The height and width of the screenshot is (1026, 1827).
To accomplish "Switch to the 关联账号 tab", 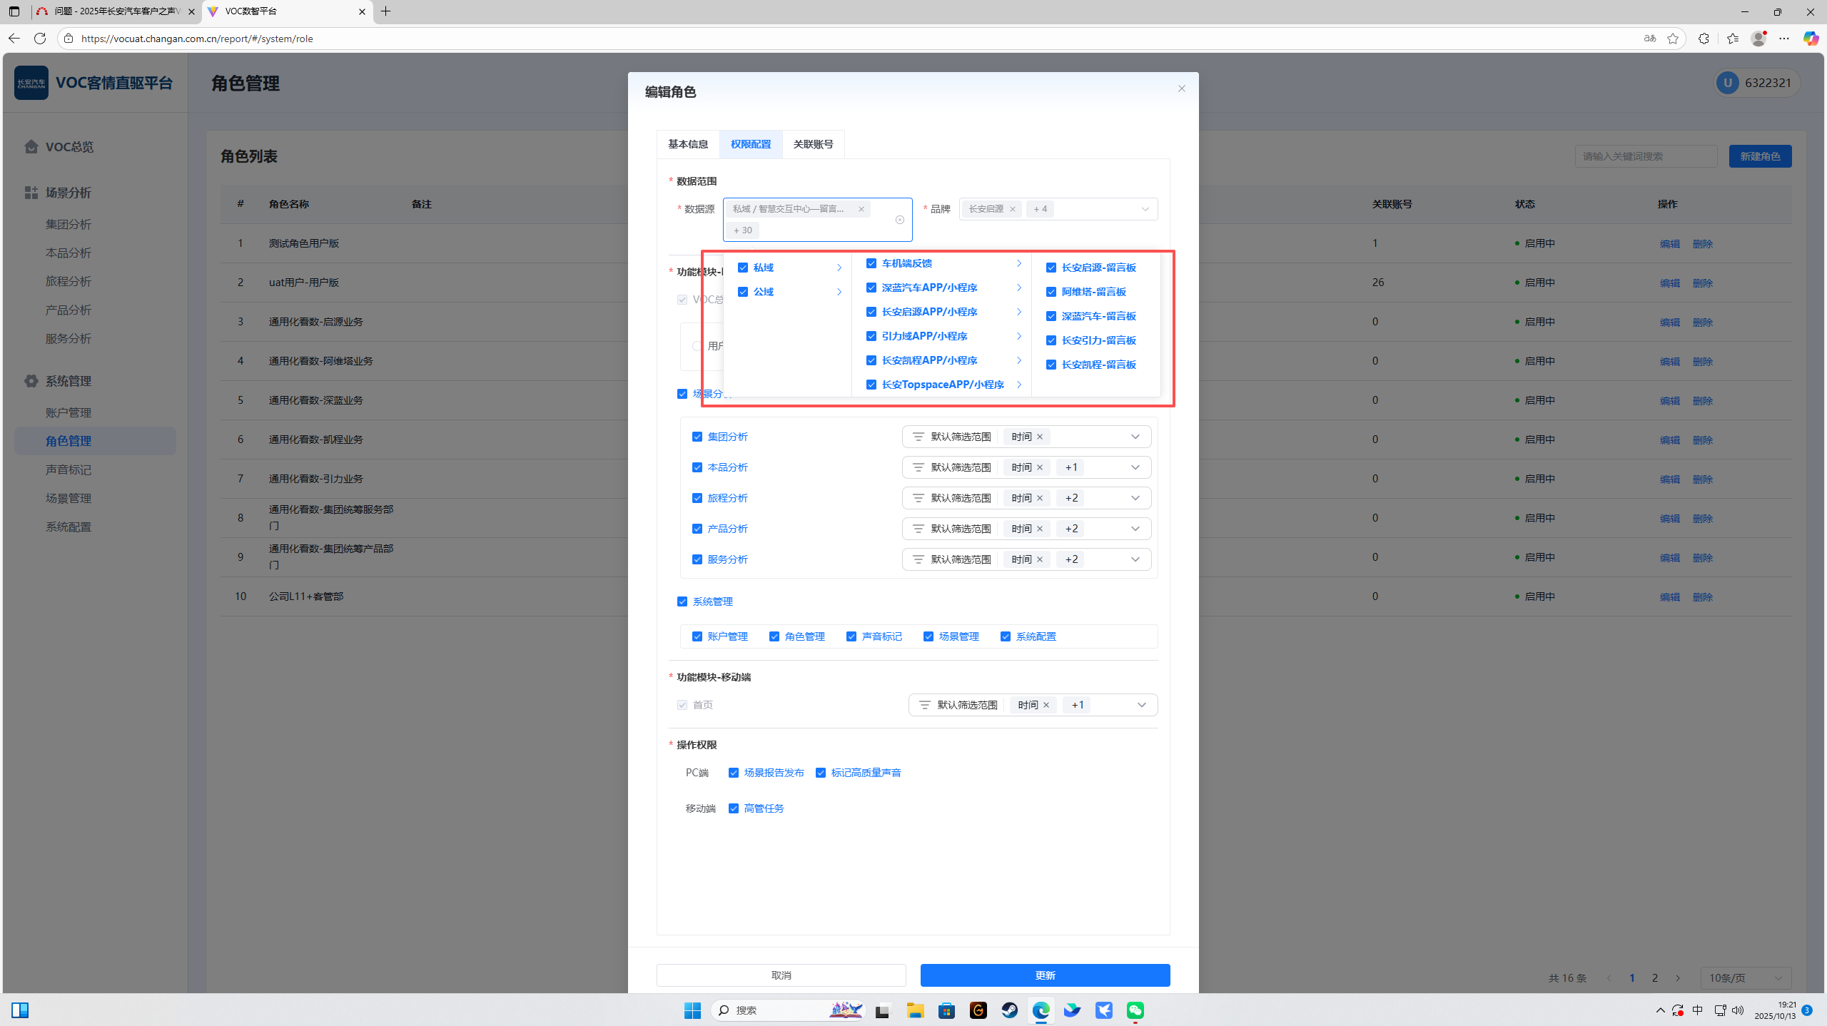I will click(813, 144).
